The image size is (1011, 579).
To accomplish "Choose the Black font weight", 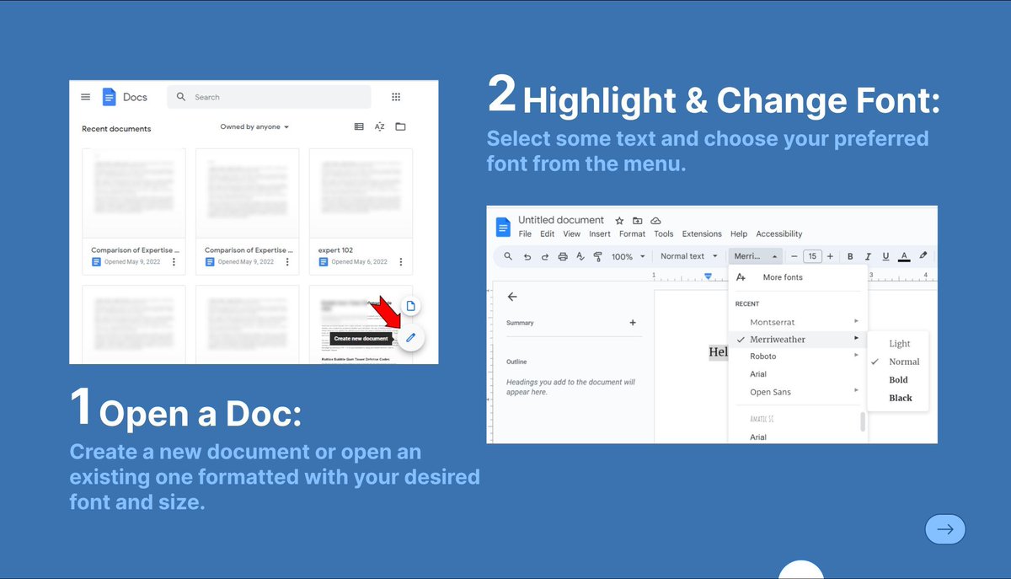I will pos(901,398).
